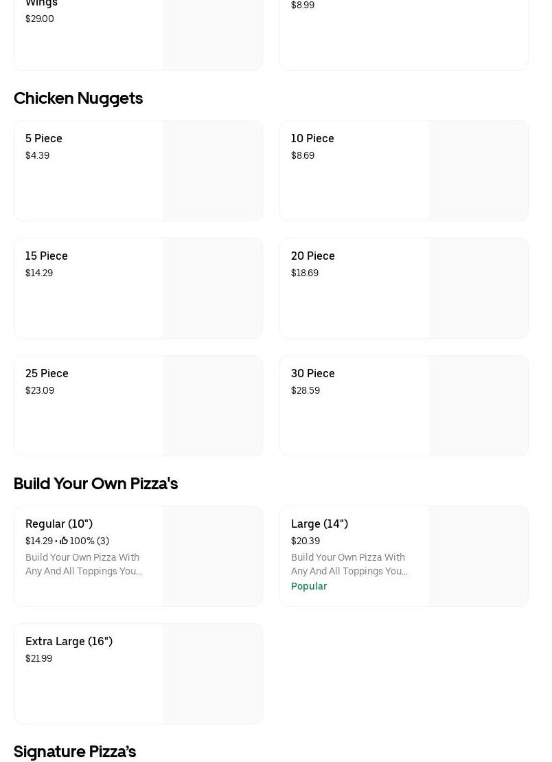Open the 30 Piece nuggets item
Image resolution: width=552 pixels, height=762 pixels.
(313, 373)
